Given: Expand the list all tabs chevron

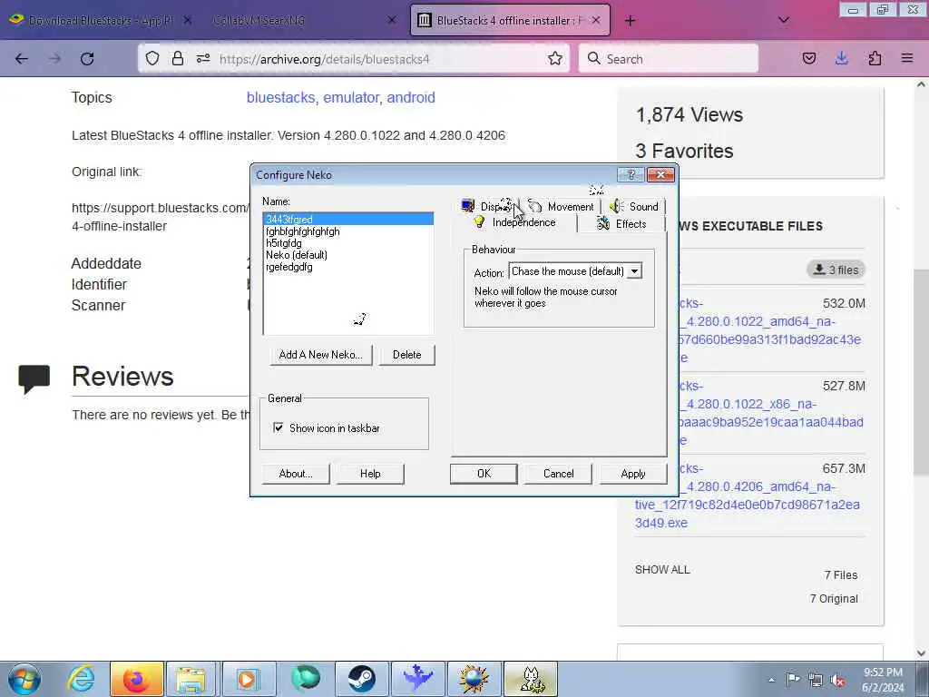Looking at the screenshot, I should pyautogui.click(x=784, y=20).
